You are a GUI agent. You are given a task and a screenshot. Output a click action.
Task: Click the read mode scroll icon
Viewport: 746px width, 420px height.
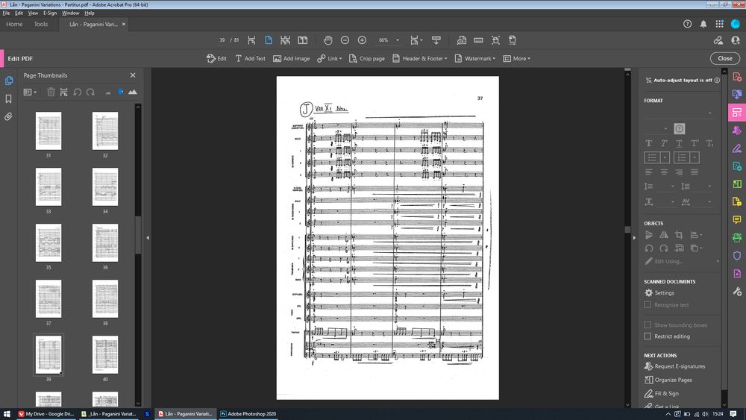coord(436,40)
